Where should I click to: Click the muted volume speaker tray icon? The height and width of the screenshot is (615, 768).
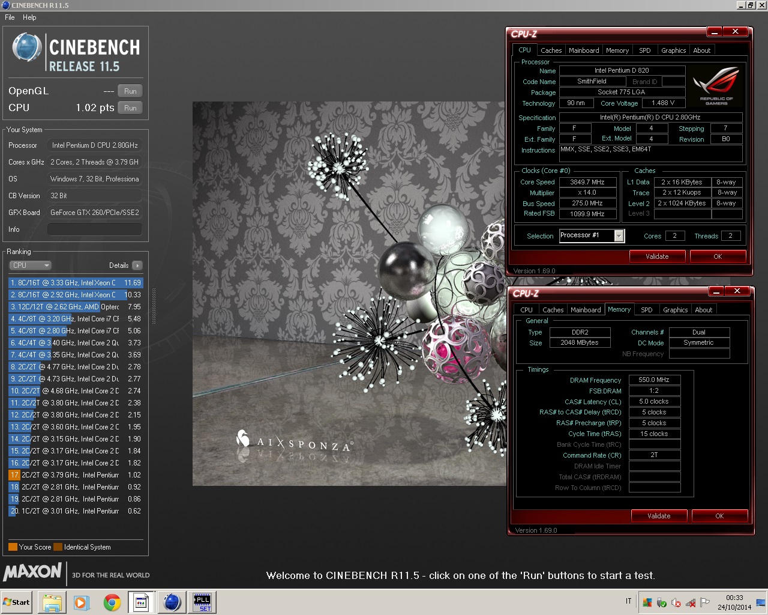pos(676,602)
